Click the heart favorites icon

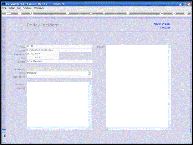(x=68, y=13)
